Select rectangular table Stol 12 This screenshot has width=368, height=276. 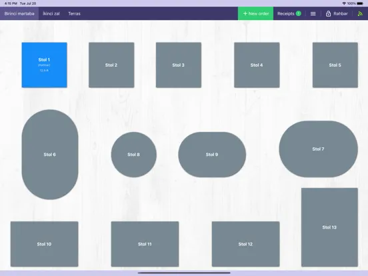[x=246, y=244]
